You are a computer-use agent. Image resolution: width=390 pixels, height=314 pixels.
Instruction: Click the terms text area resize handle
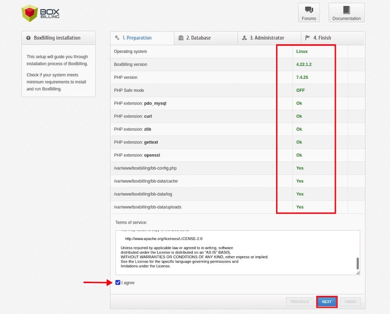coord(358,273)
